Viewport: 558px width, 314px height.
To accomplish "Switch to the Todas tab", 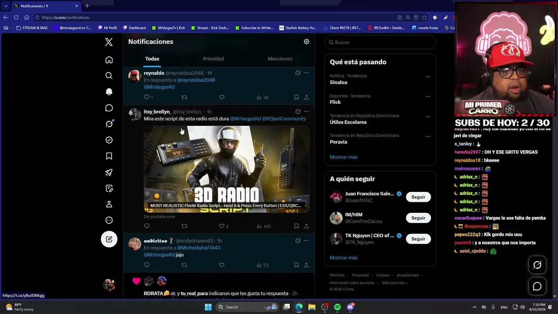I will (152, 59).
